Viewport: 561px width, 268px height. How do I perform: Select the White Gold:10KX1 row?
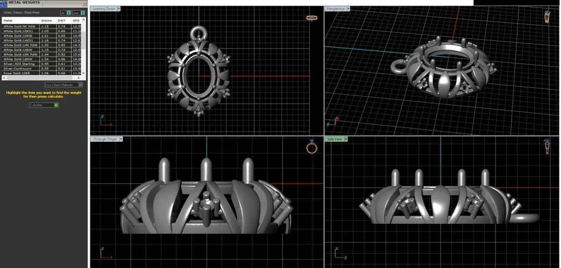click(42, 31)
